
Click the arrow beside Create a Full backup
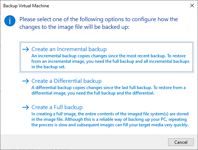[x=26, y=107]
